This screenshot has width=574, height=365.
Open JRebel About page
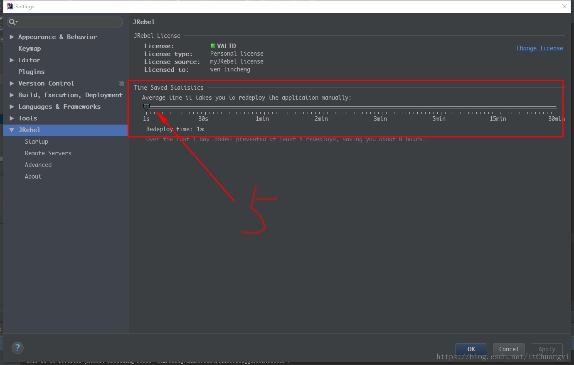click(33, 176)
